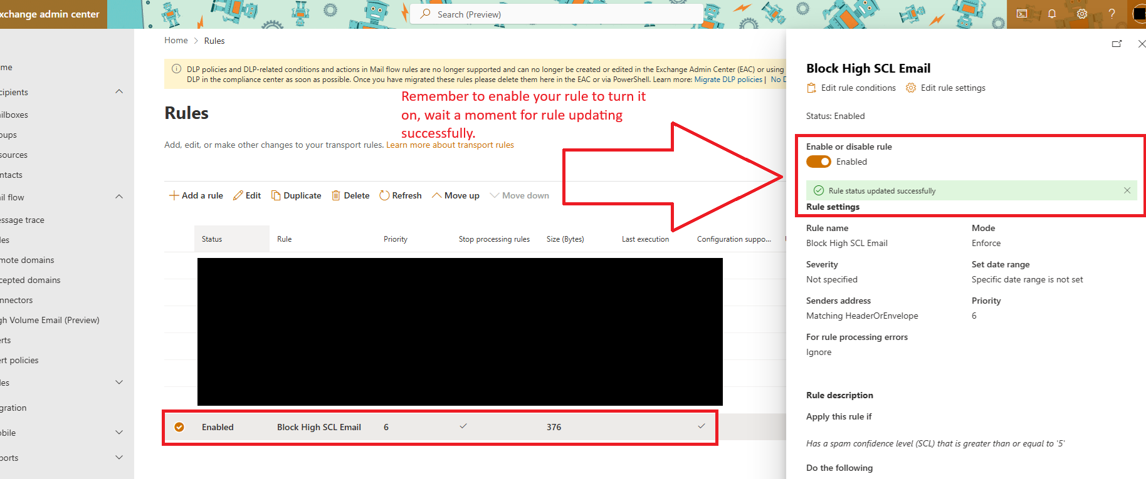Screen dimensions: 1146x479
Task: Click Edit rule settings
Action: pyautogui.click(x=945, y=88)
